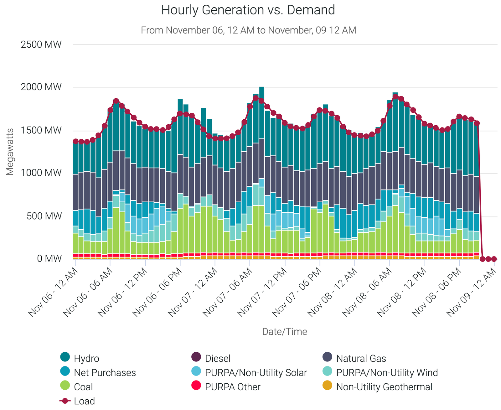Click the Non-Utility Geothermal legend icon
This screenshot has width=501, height=410.
(327, 385)
